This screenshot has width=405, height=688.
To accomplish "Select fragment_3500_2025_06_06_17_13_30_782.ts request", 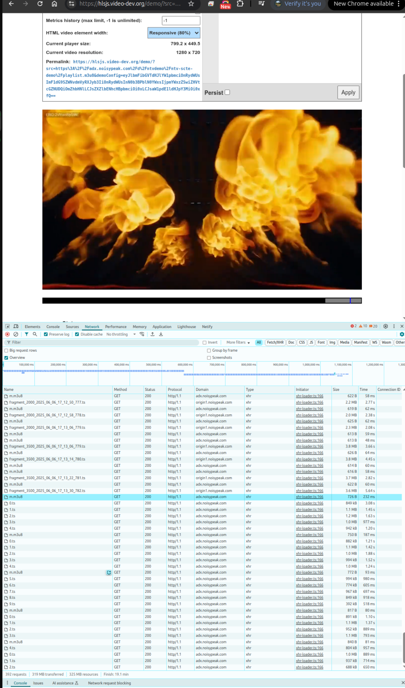I will tap(47, 491).
